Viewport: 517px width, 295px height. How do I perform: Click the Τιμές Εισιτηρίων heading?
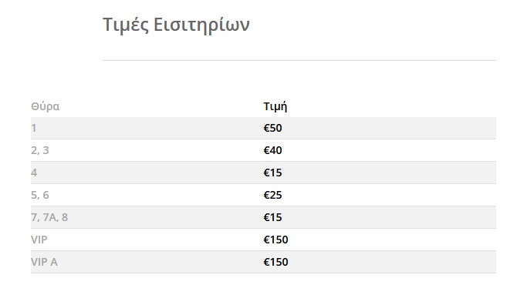click(x=176, y=25)
